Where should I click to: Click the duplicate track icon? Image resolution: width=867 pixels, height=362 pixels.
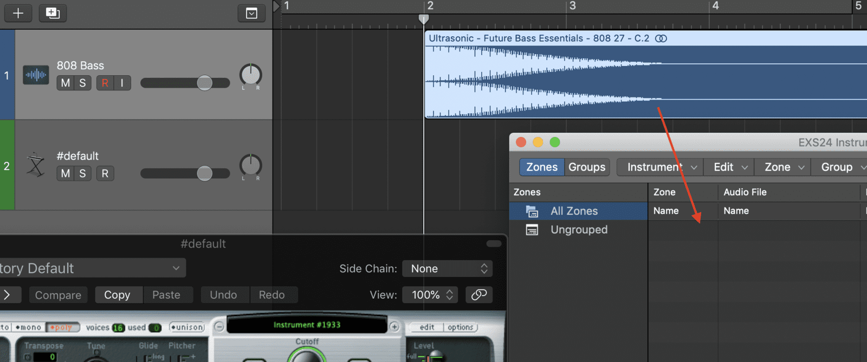pyautogui.click(x=53, y=13)
